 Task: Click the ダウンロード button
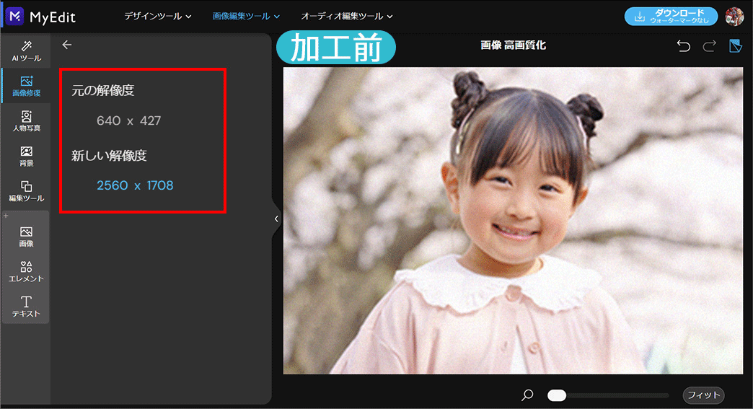(671, 17)
